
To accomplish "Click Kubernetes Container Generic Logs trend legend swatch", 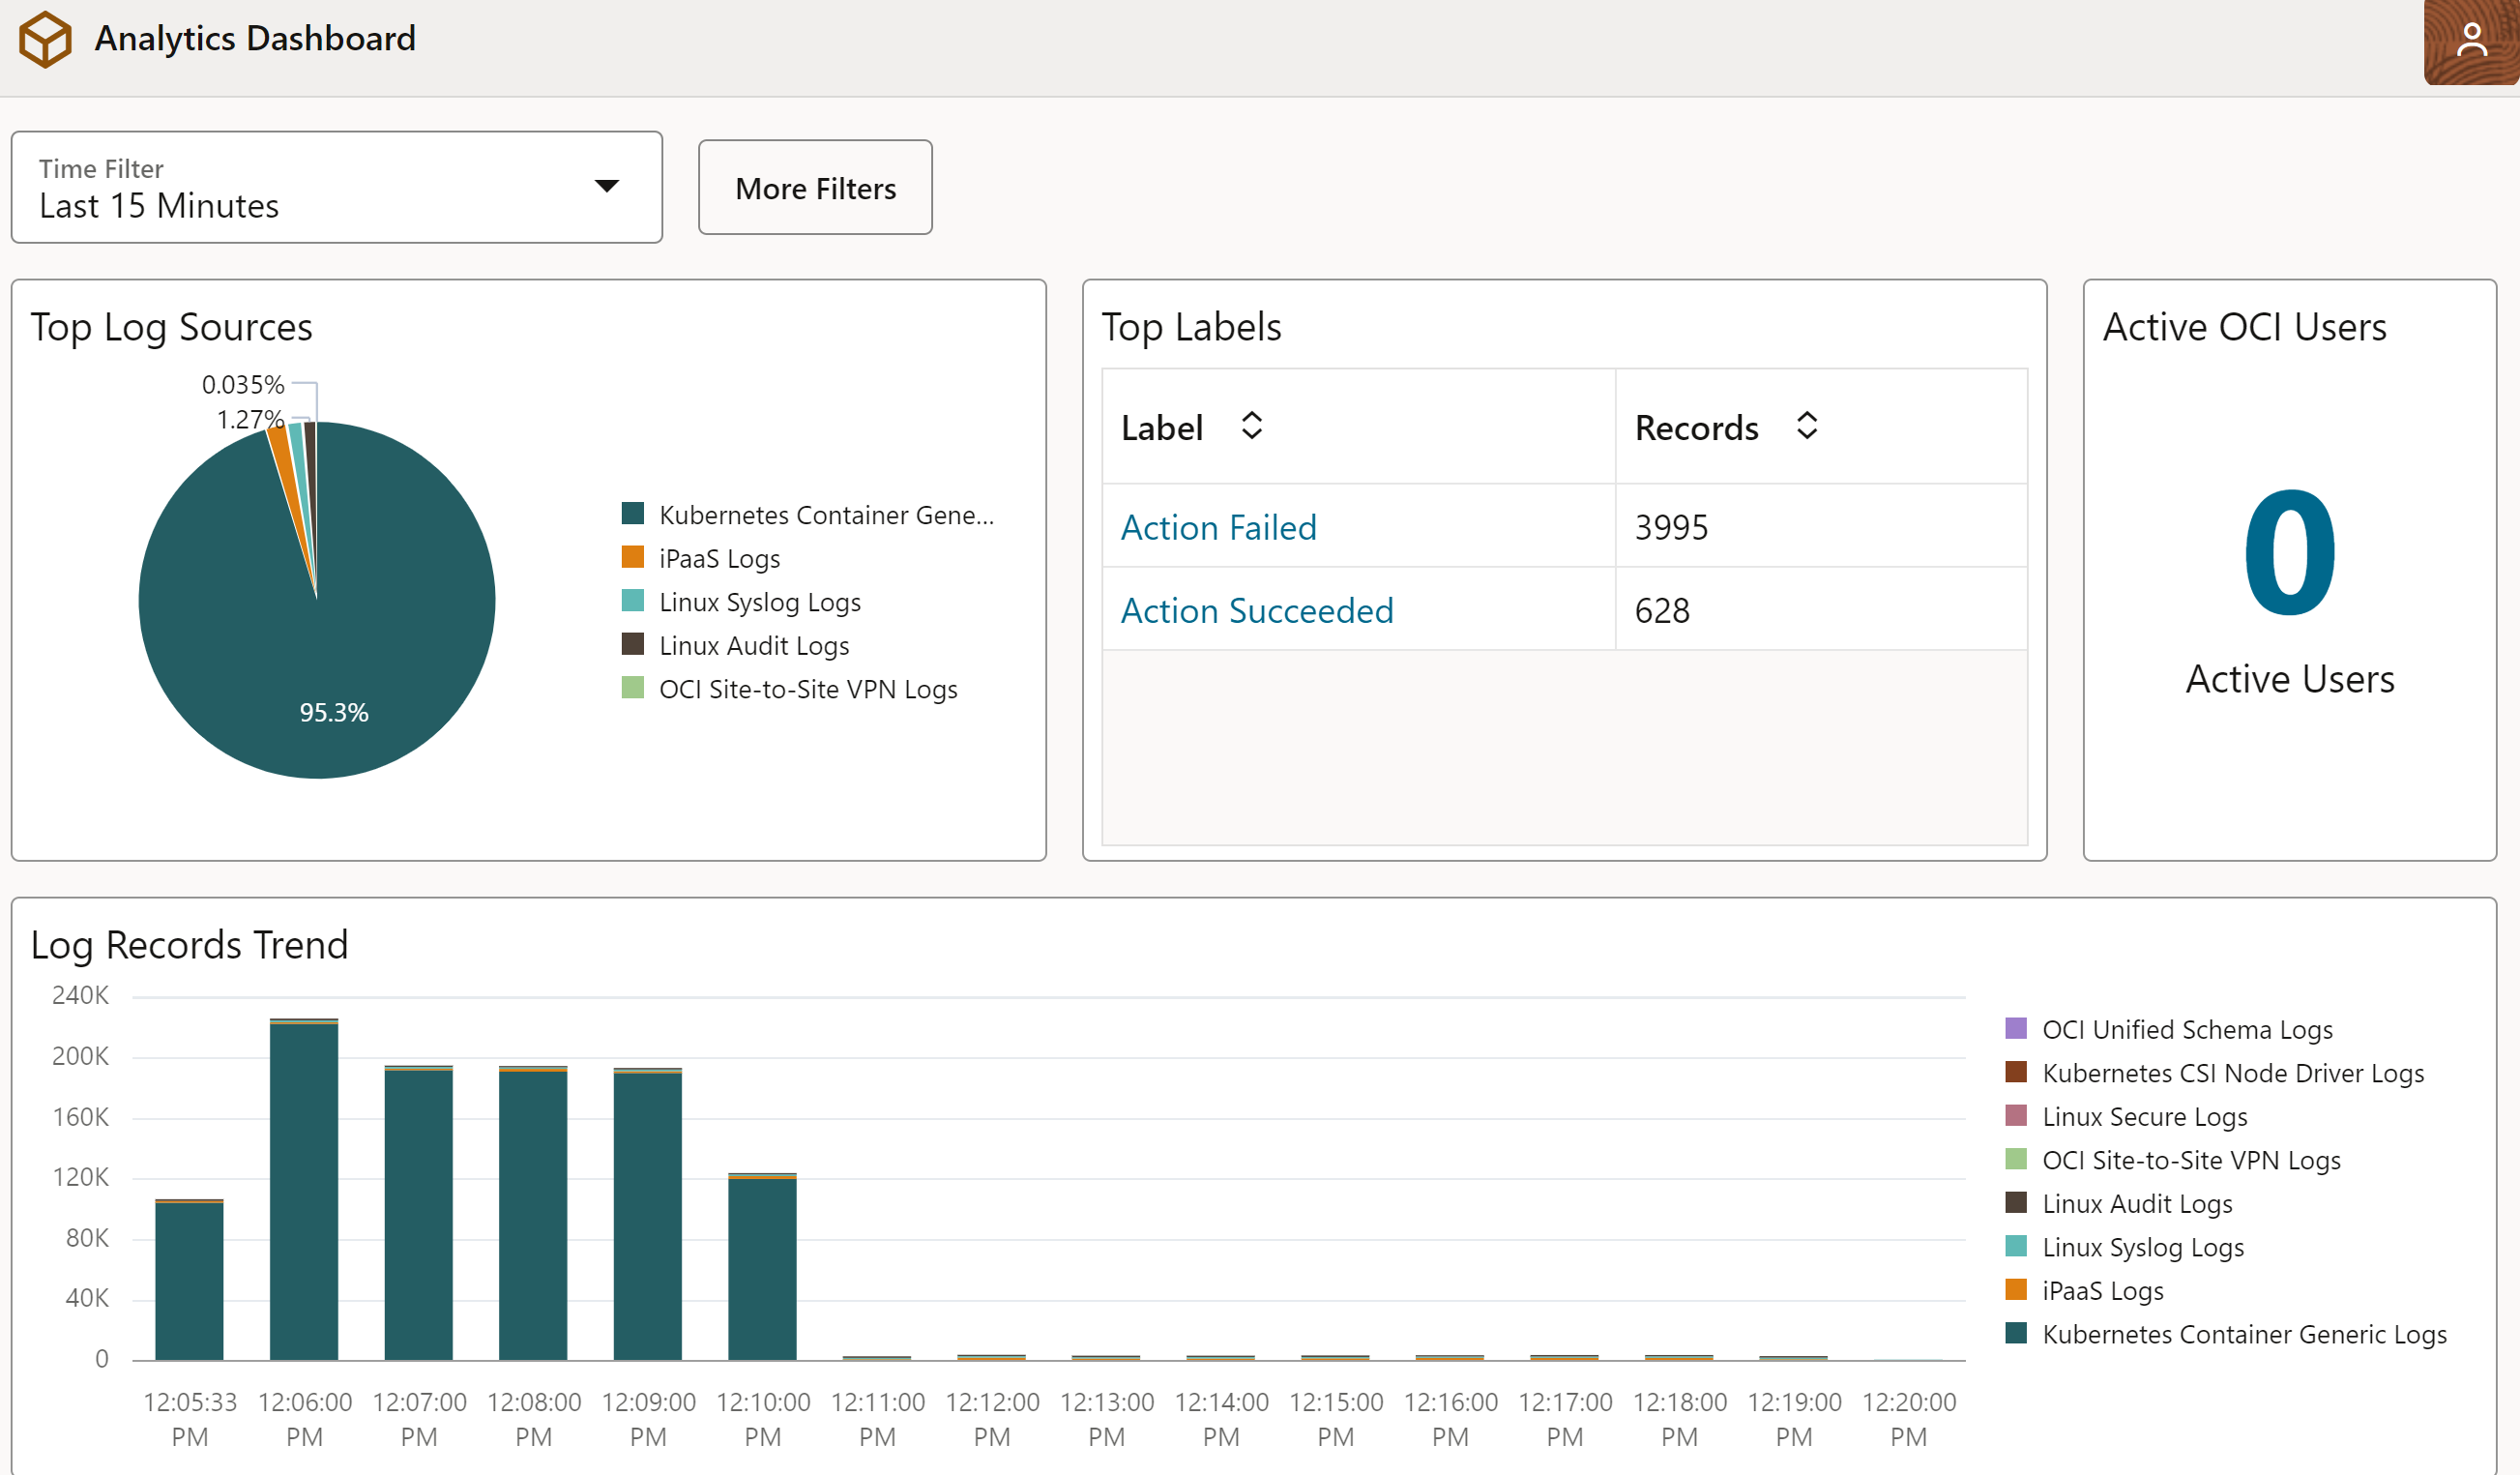I will coord(2015,1333).
